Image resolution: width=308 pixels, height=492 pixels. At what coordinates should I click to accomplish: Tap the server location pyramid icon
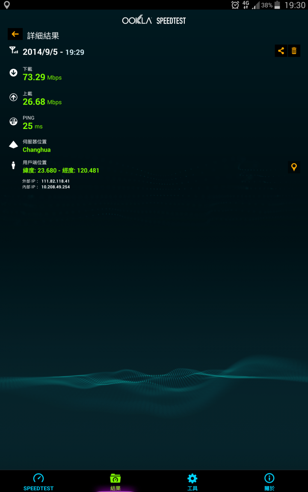coord(13,145)
